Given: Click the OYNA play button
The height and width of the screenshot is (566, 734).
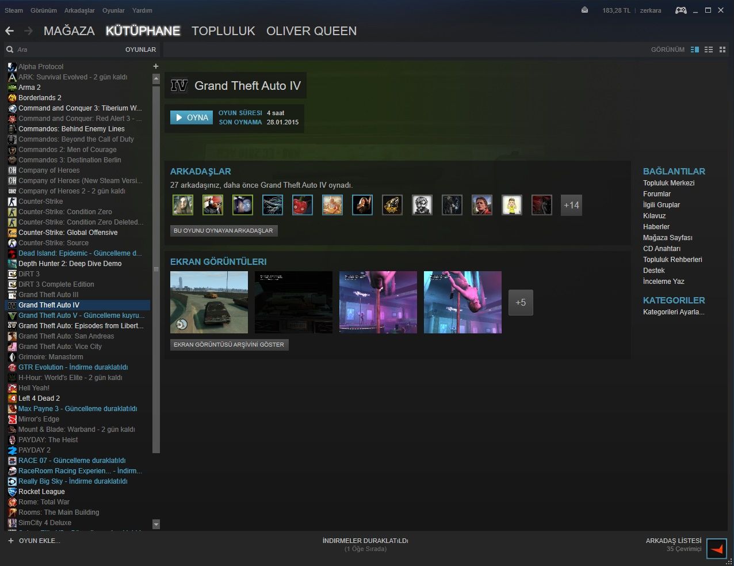Looking at the screenshot, I should (x=192, y=117).
